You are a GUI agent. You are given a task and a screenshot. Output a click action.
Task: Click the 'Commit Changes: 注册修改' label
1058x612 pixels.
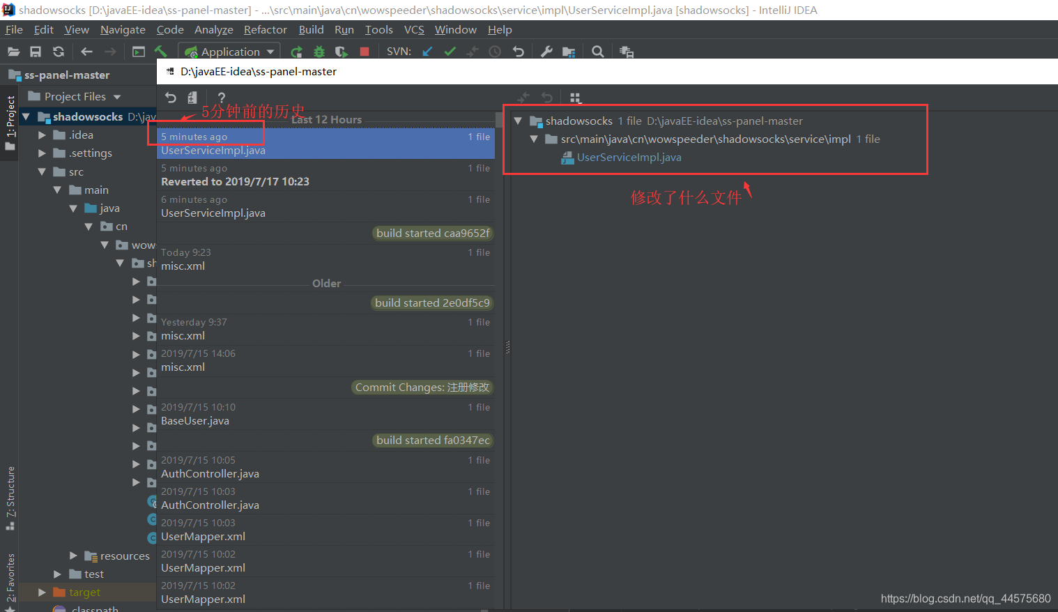422,387
